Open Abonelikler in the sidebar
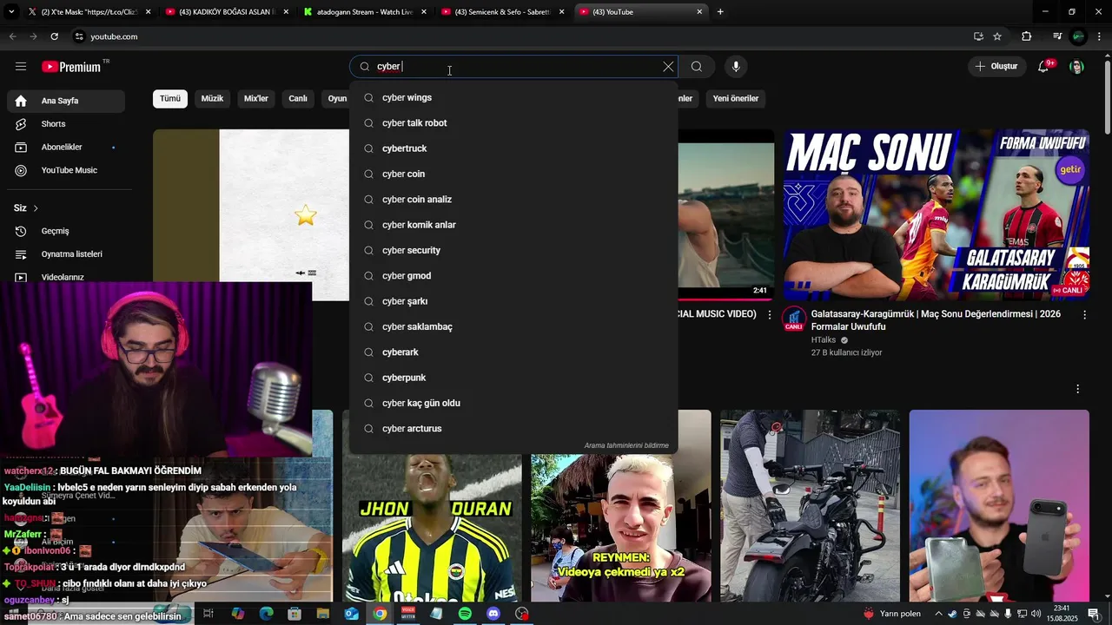Viewport: 1112px width, 625px height. (x=66, y=148)
